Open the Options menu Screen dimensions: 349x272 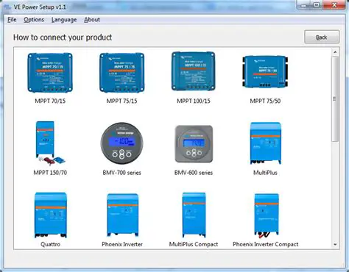click(x=34, y=20)
